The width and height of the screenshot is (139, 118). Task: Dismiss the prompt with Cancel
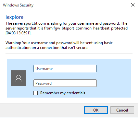pyautogui.click(x=122, y=110)
